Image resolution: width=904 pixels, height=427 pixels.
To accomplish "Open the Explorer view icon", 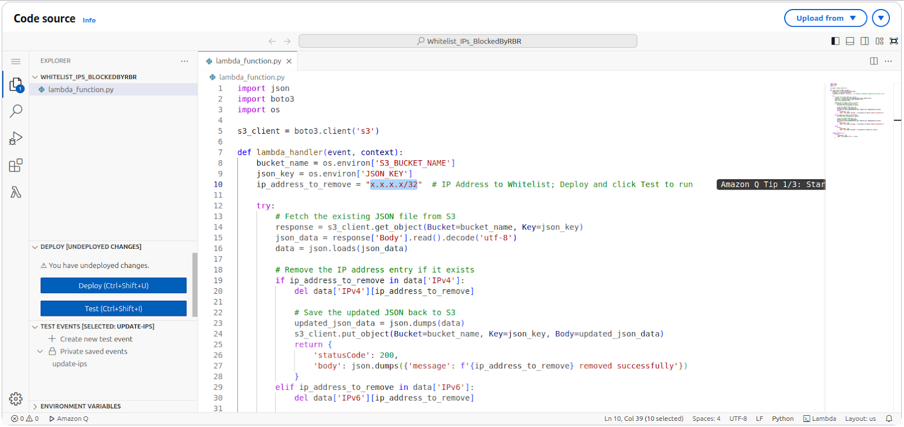I will click(16, 85).
